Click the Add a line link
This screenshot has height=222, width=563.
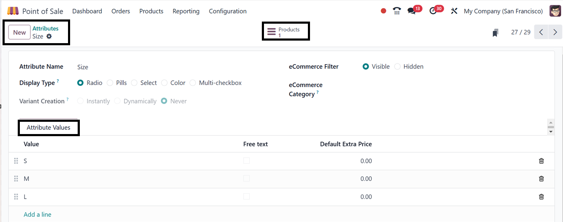tap(38, 214)
